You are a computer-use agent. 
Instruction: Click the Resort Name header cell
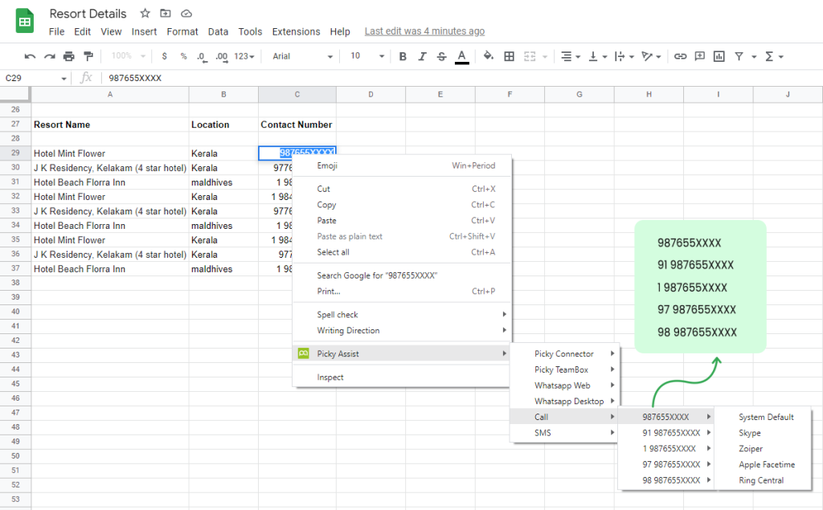(109, 124)
